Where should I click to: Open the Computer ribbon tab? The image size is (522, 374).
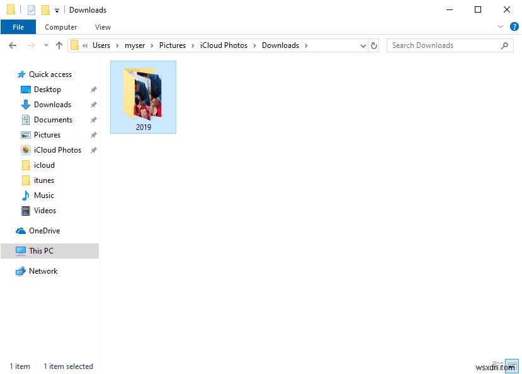[60, 27]
